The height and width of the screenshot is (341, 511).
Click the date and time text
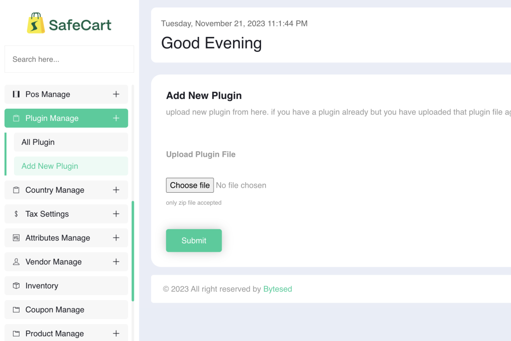(x=235, y=23)
